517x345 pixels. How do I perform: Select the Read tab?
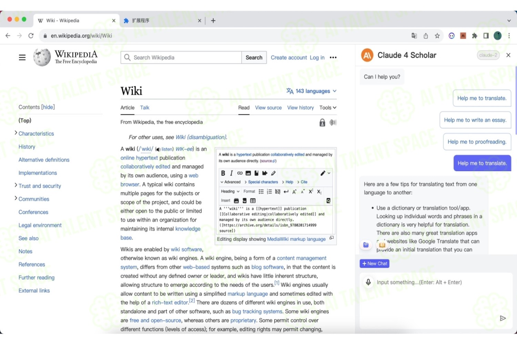[x=244, y=108]
